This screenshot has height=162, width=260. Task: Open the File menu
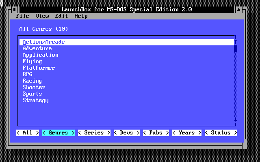pos(23,16)
